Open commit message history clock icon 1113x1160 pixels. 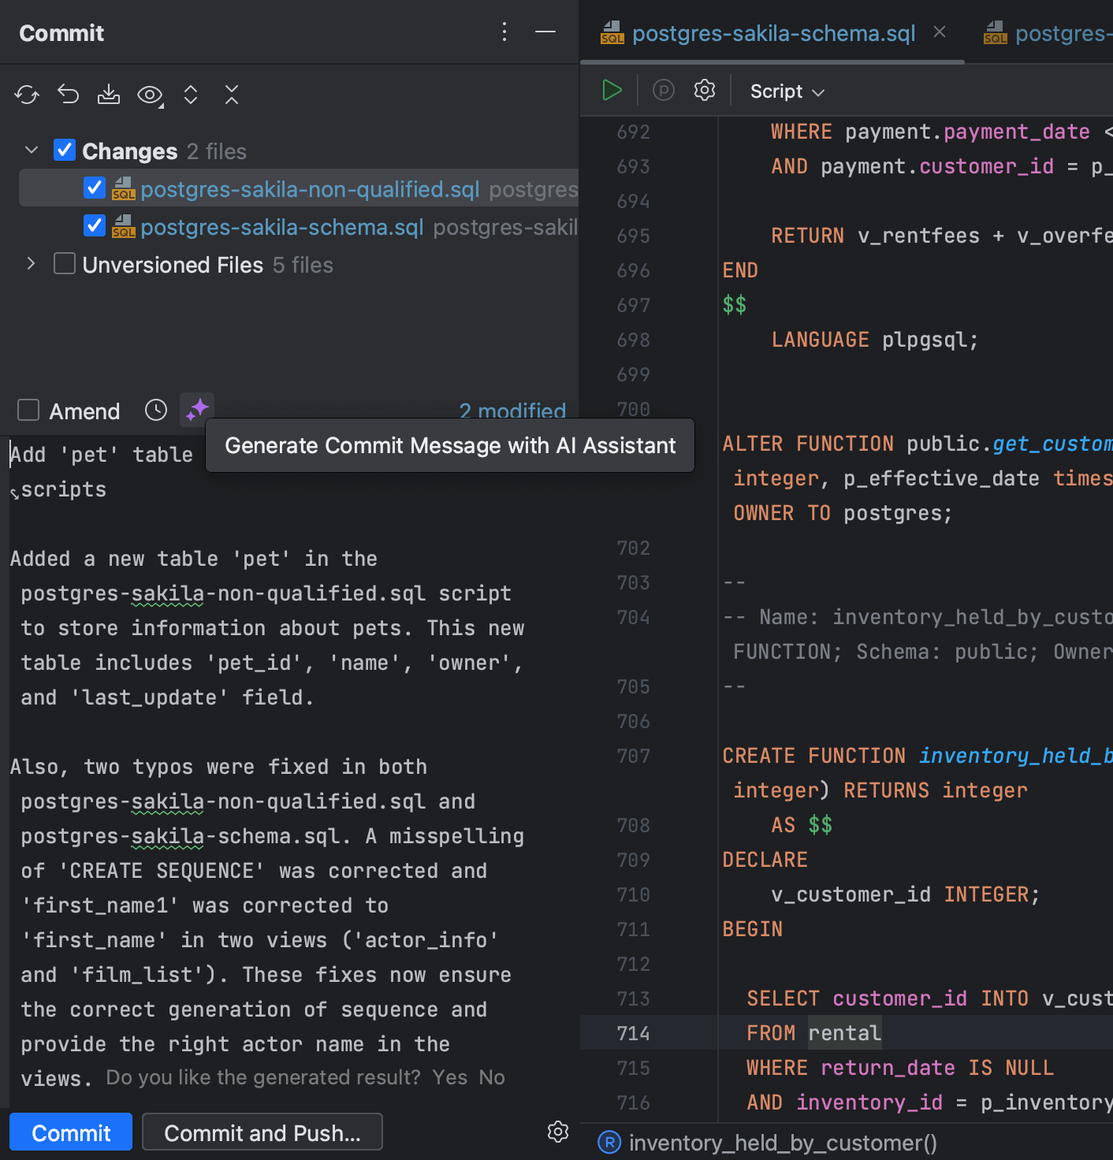(x=155, y=410)
